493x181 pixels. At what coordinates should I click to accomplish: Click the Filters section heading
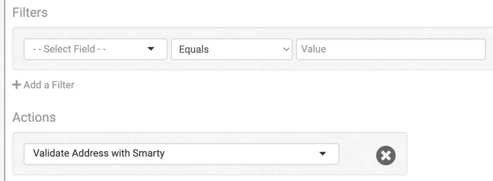point(30,13)
